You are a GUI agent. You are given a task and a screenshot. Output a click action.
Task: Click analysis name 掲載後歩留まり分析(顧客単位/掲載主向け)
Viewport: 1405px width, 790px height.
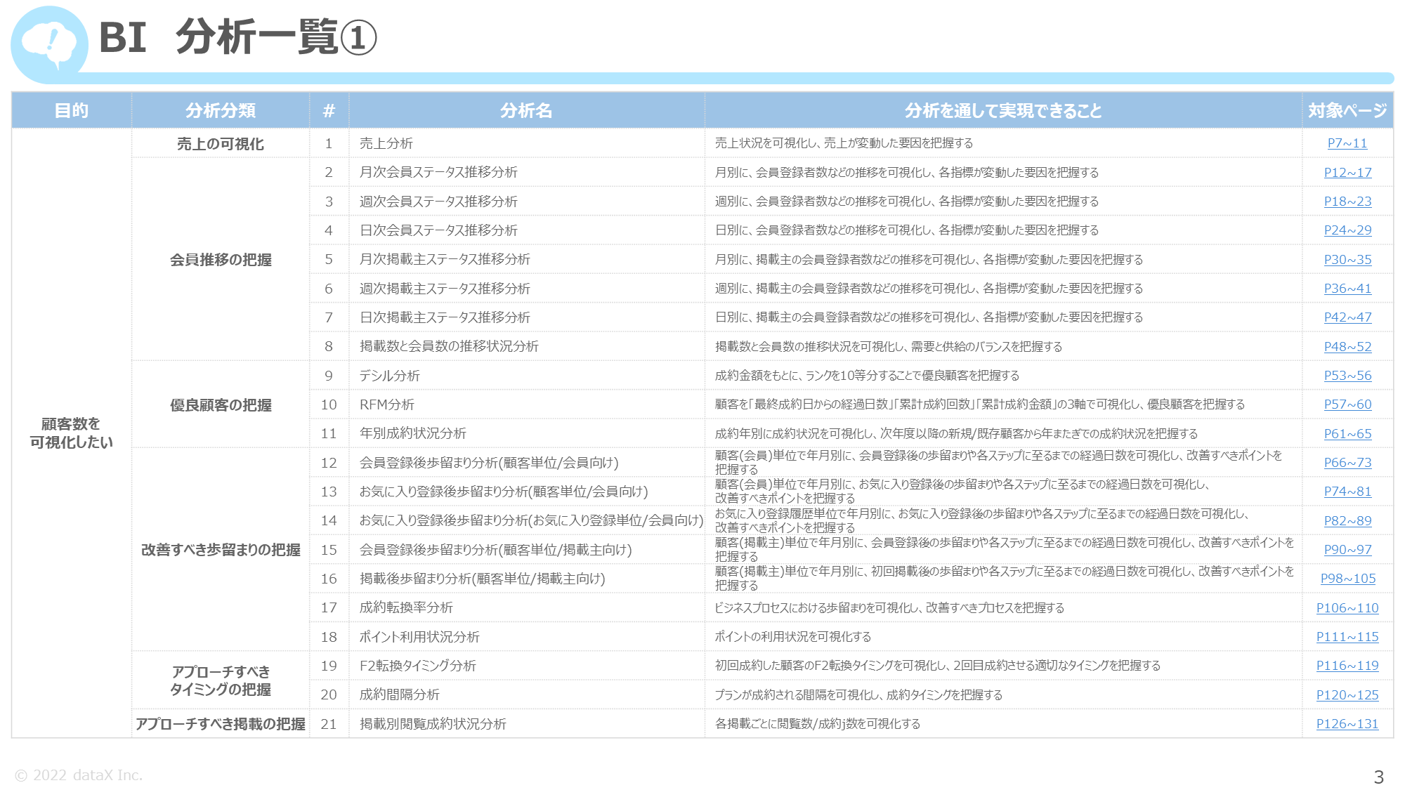pyautogui.click(x=482, y=579)
